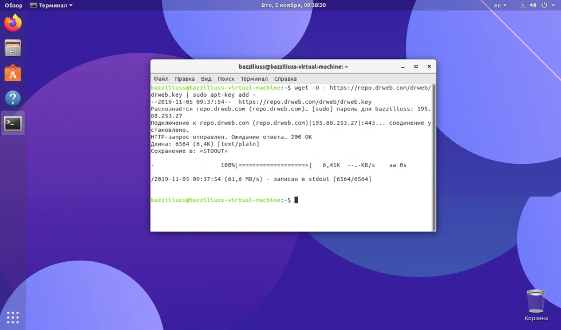The image size is (561, 330).
Task: Click the terminal vertical scrollbar
Action: (433, 155)
